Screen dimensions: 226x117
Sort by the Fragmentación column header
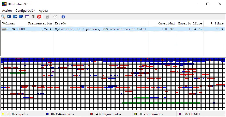pos(40,23)
